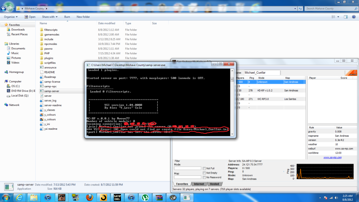Viewport: 359px width, 202px height.
Task: Click New folder in toolbar
Action: [83, 17]
